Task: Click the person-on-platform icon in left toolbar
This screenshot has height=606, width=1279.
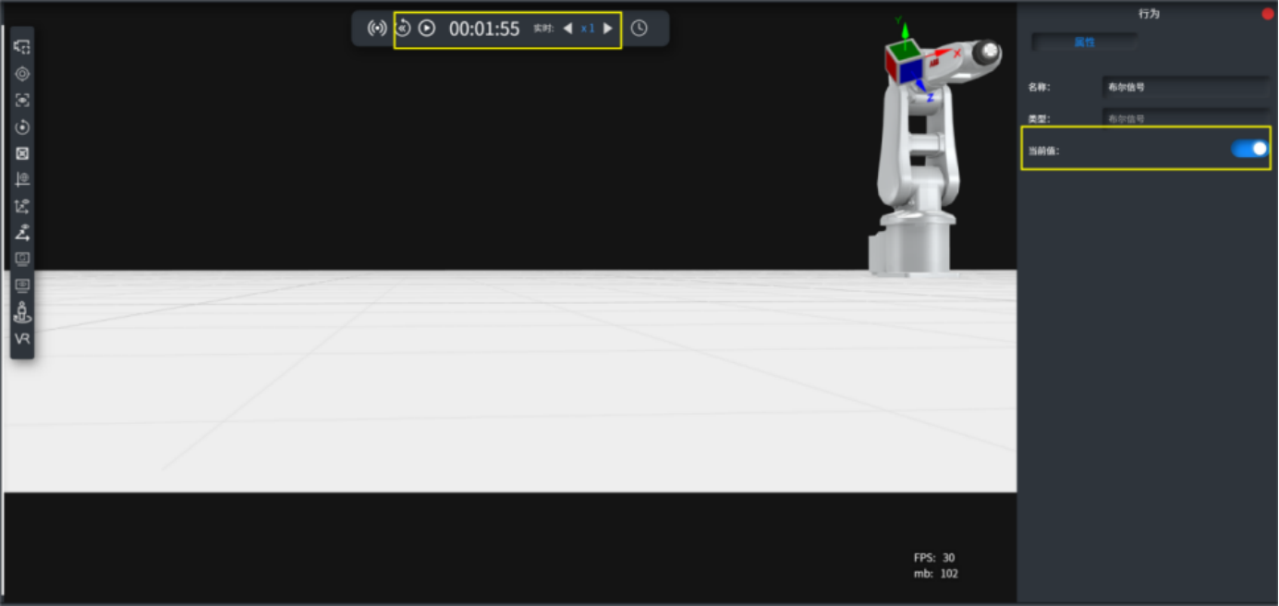Action: (x=22, y=312)
